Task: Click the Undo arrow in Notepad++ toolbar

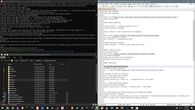Action: (124, 6)
